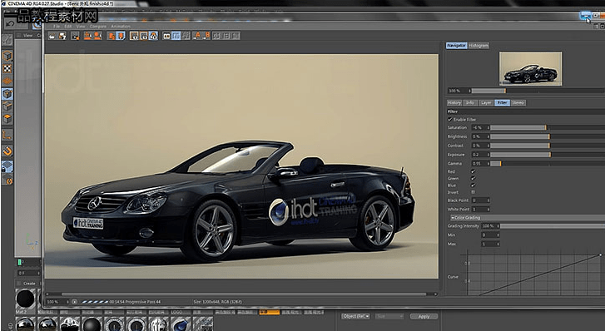This screenshot has width=605, height=331.
Task: Switch to the History tab
Action: pyautogui.click(x=454, y=102)
